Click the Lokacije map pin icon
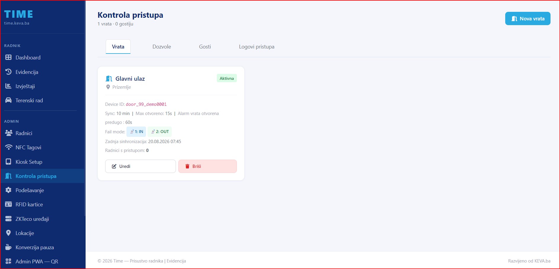The height and width of the screenshot is (269, 560). [8, 233]
